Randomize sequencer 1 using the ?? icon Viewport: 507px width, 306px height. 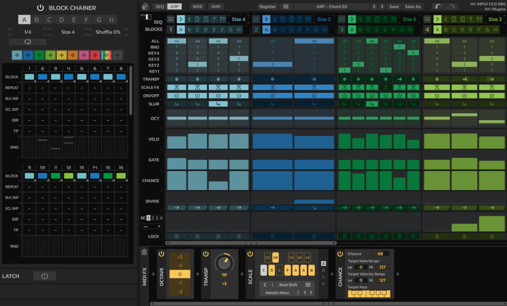click(x=223, y=19)
